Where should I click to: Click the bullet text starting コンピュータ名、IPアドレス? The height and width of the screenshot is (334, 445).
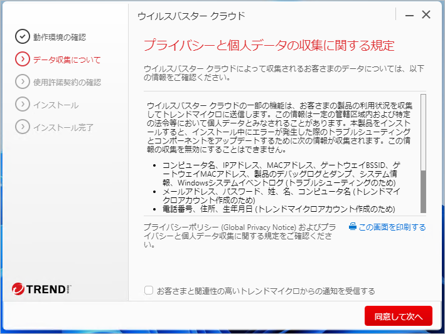tap(281, 174)
